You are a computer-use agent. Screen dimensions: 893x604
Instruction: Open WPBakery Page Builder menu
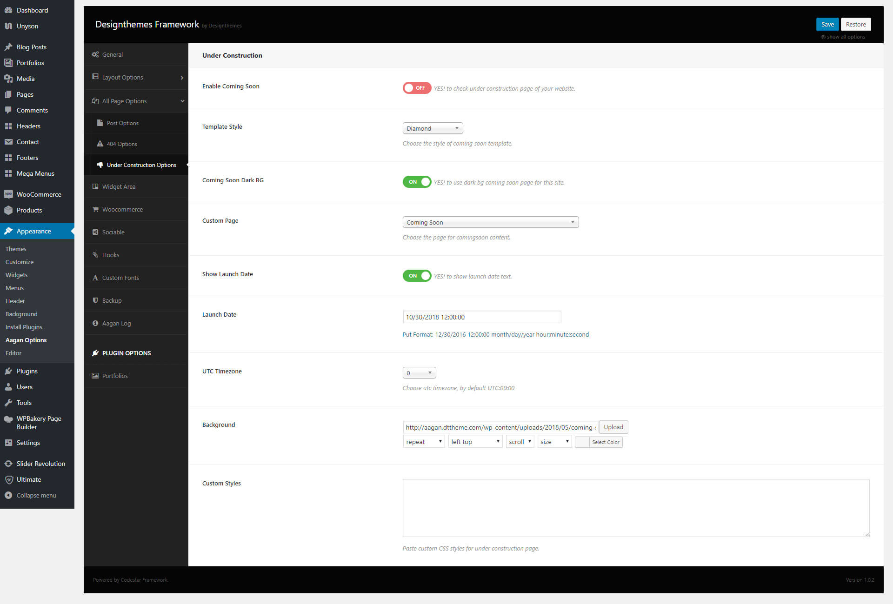coord(37,423)
